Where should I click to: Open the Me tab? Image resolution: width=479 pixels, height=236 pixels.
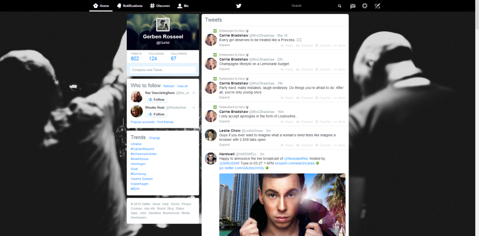click(183, 6)
